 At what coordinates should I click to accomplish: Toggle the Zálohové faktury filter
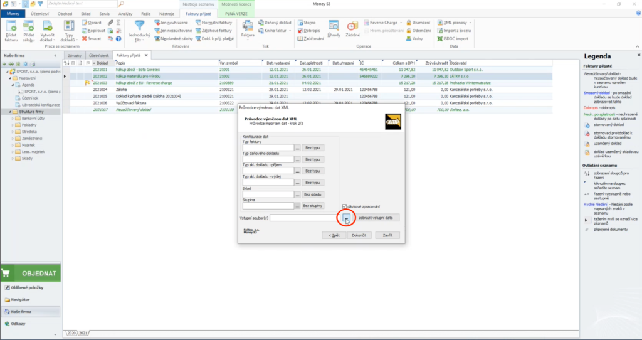click(x=214, y=31)
